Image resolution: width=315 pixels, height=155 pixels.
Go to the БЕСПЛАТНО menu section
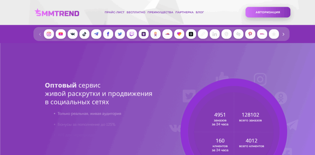pyautogui.click(x=136, y=12)
